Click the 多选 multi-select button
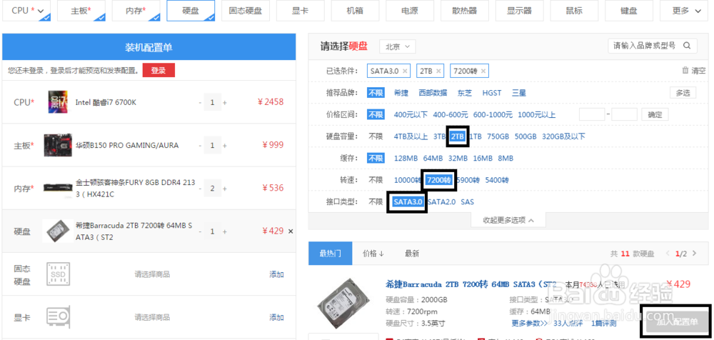This screenshot has height=340, width=714. [x=683, y=93]
